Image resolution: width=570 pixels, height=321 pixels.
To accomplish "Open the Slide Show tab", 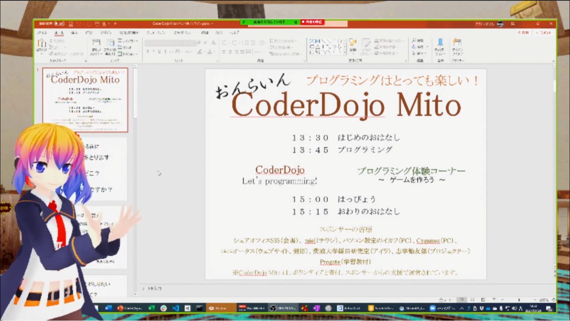I will pos(182,33).
